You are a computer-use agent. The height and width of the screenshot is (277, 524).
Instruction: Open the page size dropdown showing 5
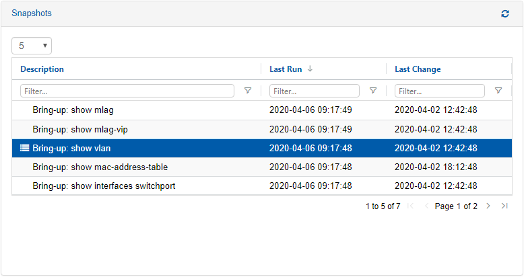click(32, 46)
